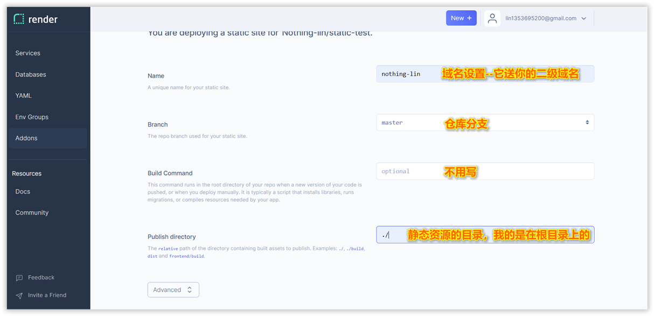Focus the Build Command input

click(485, 171)
